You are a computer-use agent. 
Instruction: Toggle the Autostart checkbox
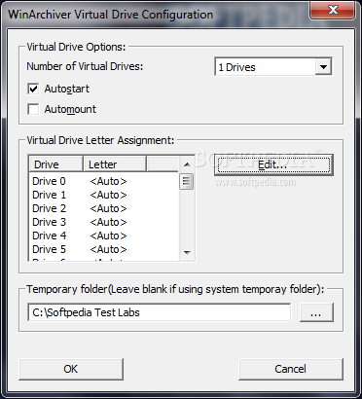pos(33,89)
